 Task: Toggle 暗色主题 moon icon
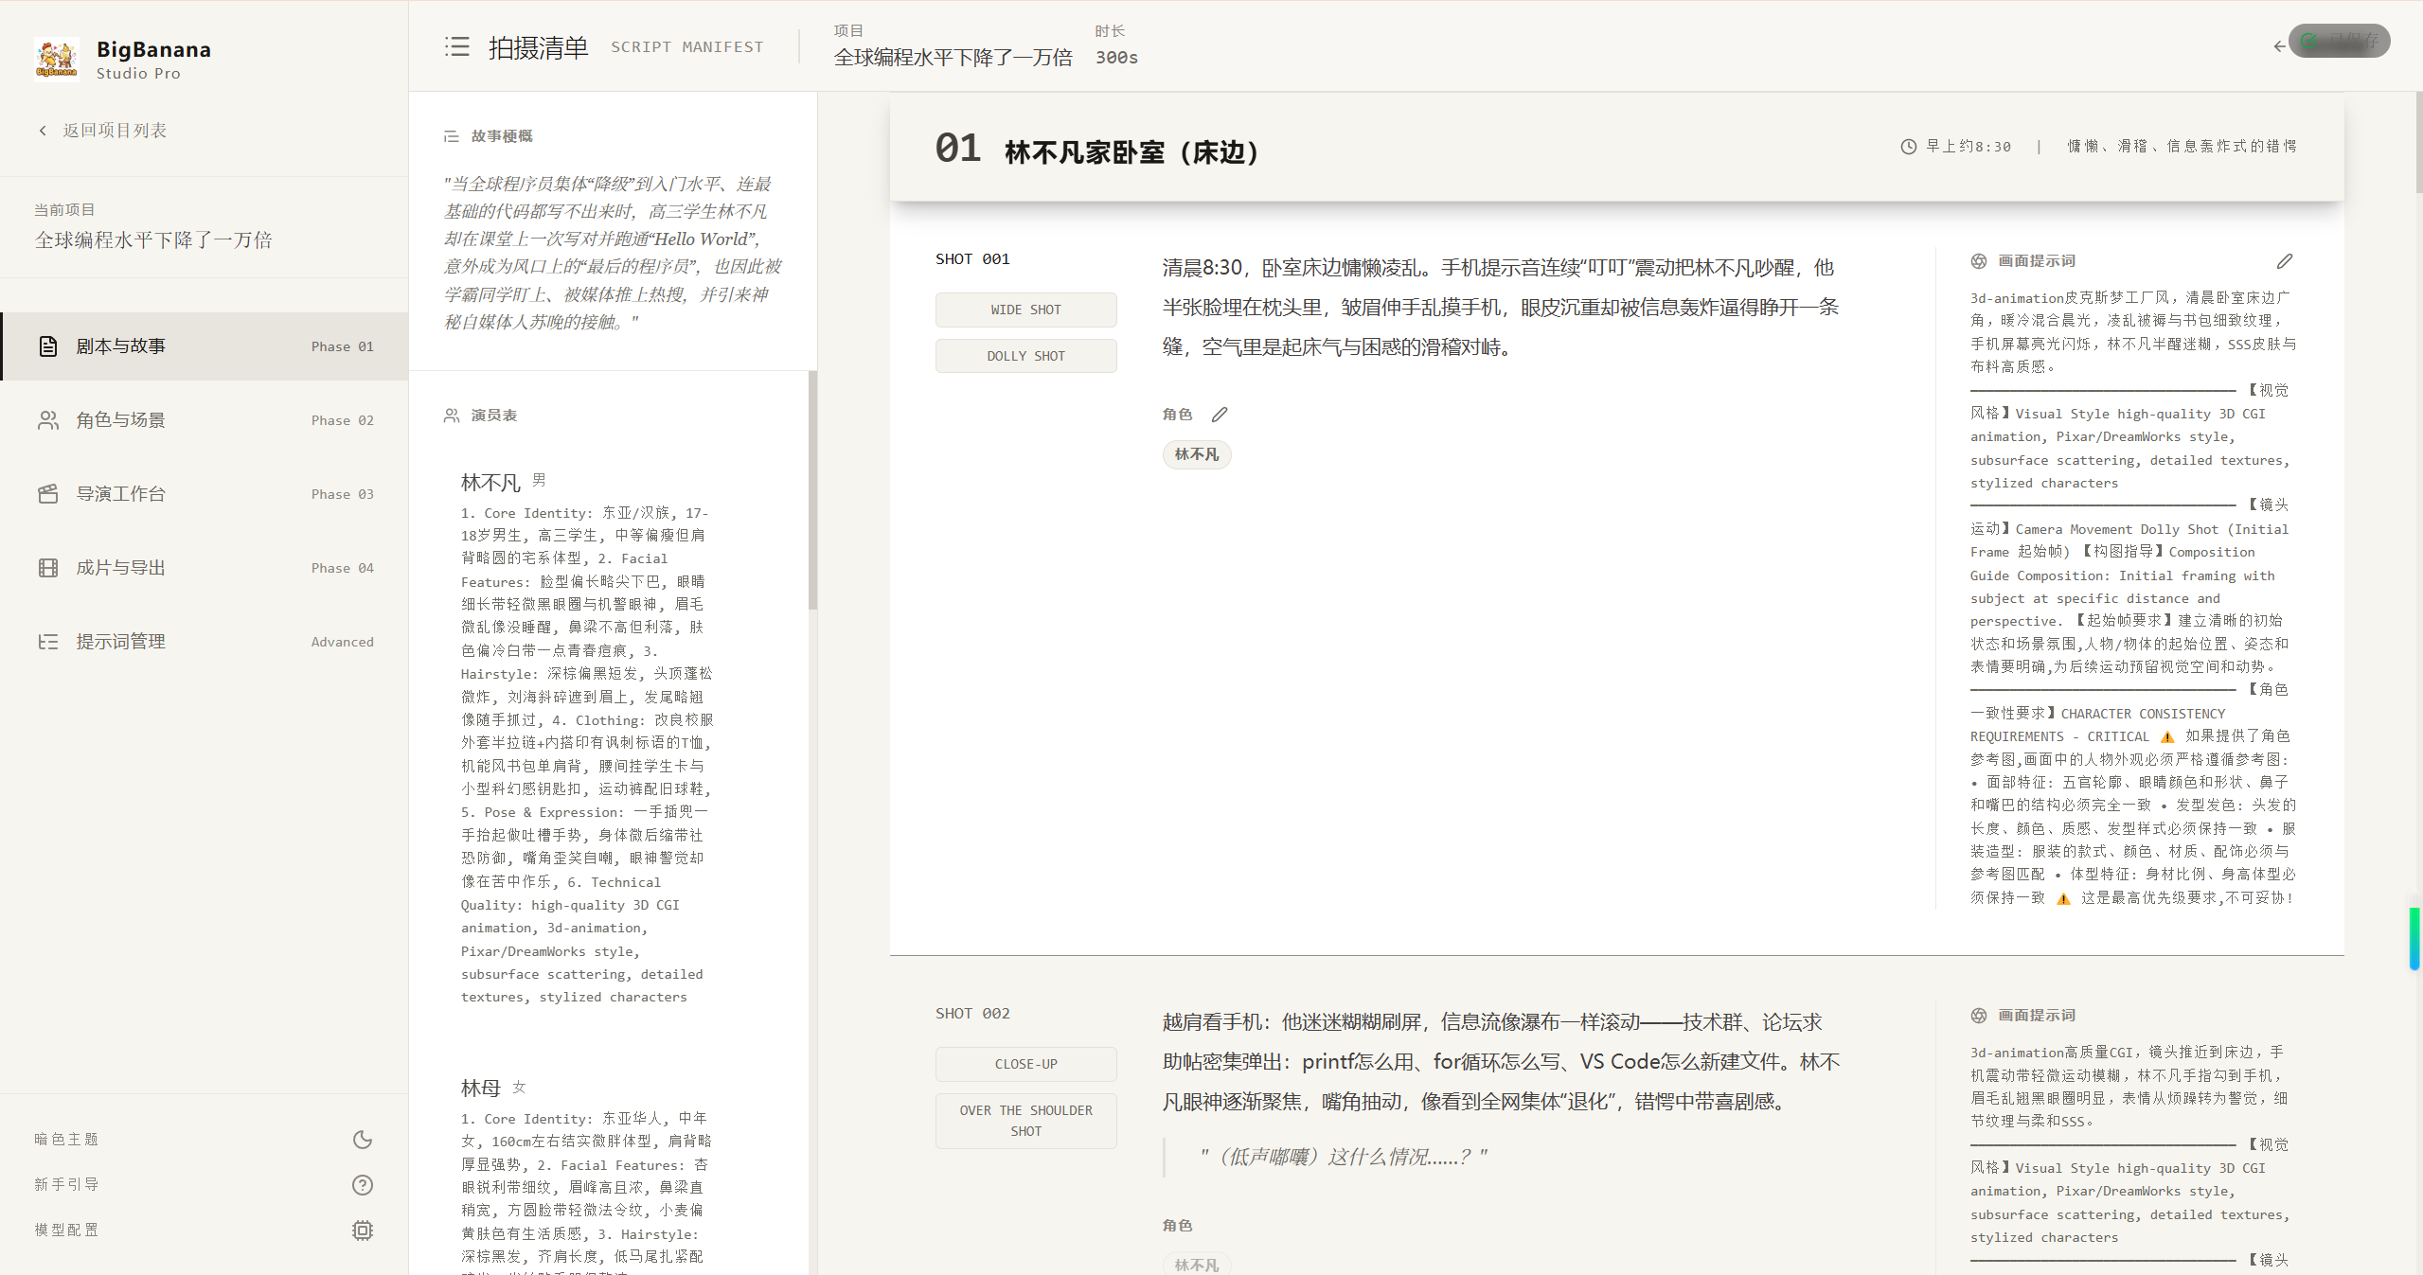pos(363,1140)
